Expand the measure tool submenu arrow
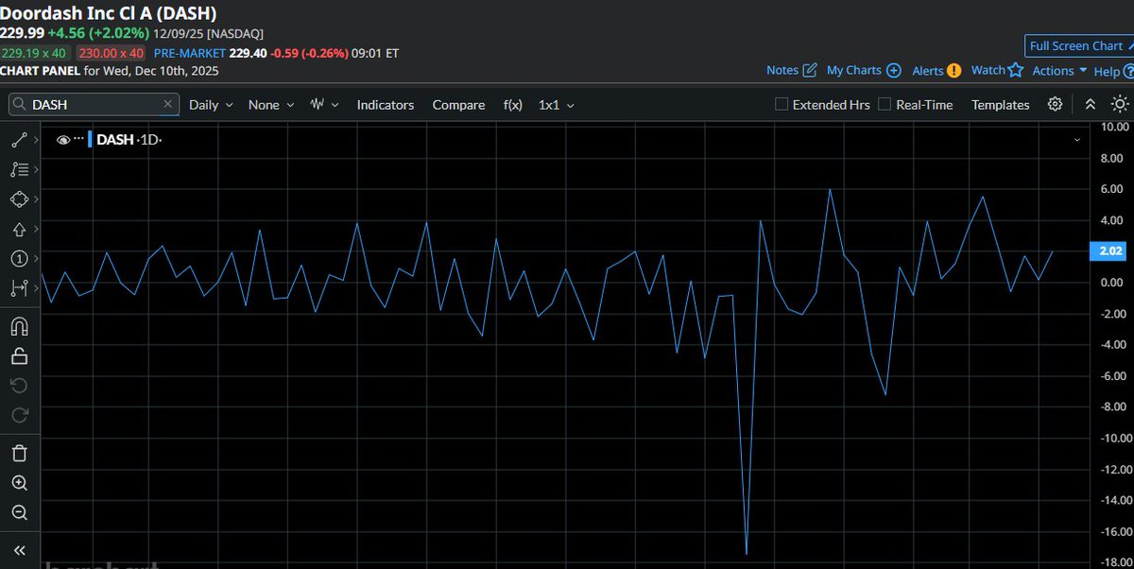1134x569 pixels. pyautogui.click(x=35, y=288)
